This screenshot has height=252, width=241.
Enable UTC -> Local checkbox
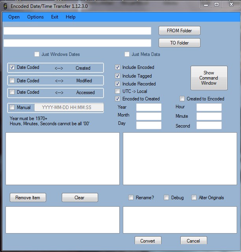tap(117, 91)
